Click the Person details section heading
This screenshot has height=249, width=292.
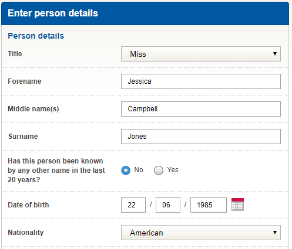coord(36,36)
